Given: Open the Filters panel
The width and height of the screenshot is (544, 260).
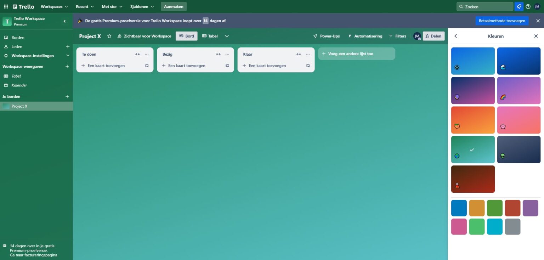Looking at the screenshot, I should tap(397, 36).
